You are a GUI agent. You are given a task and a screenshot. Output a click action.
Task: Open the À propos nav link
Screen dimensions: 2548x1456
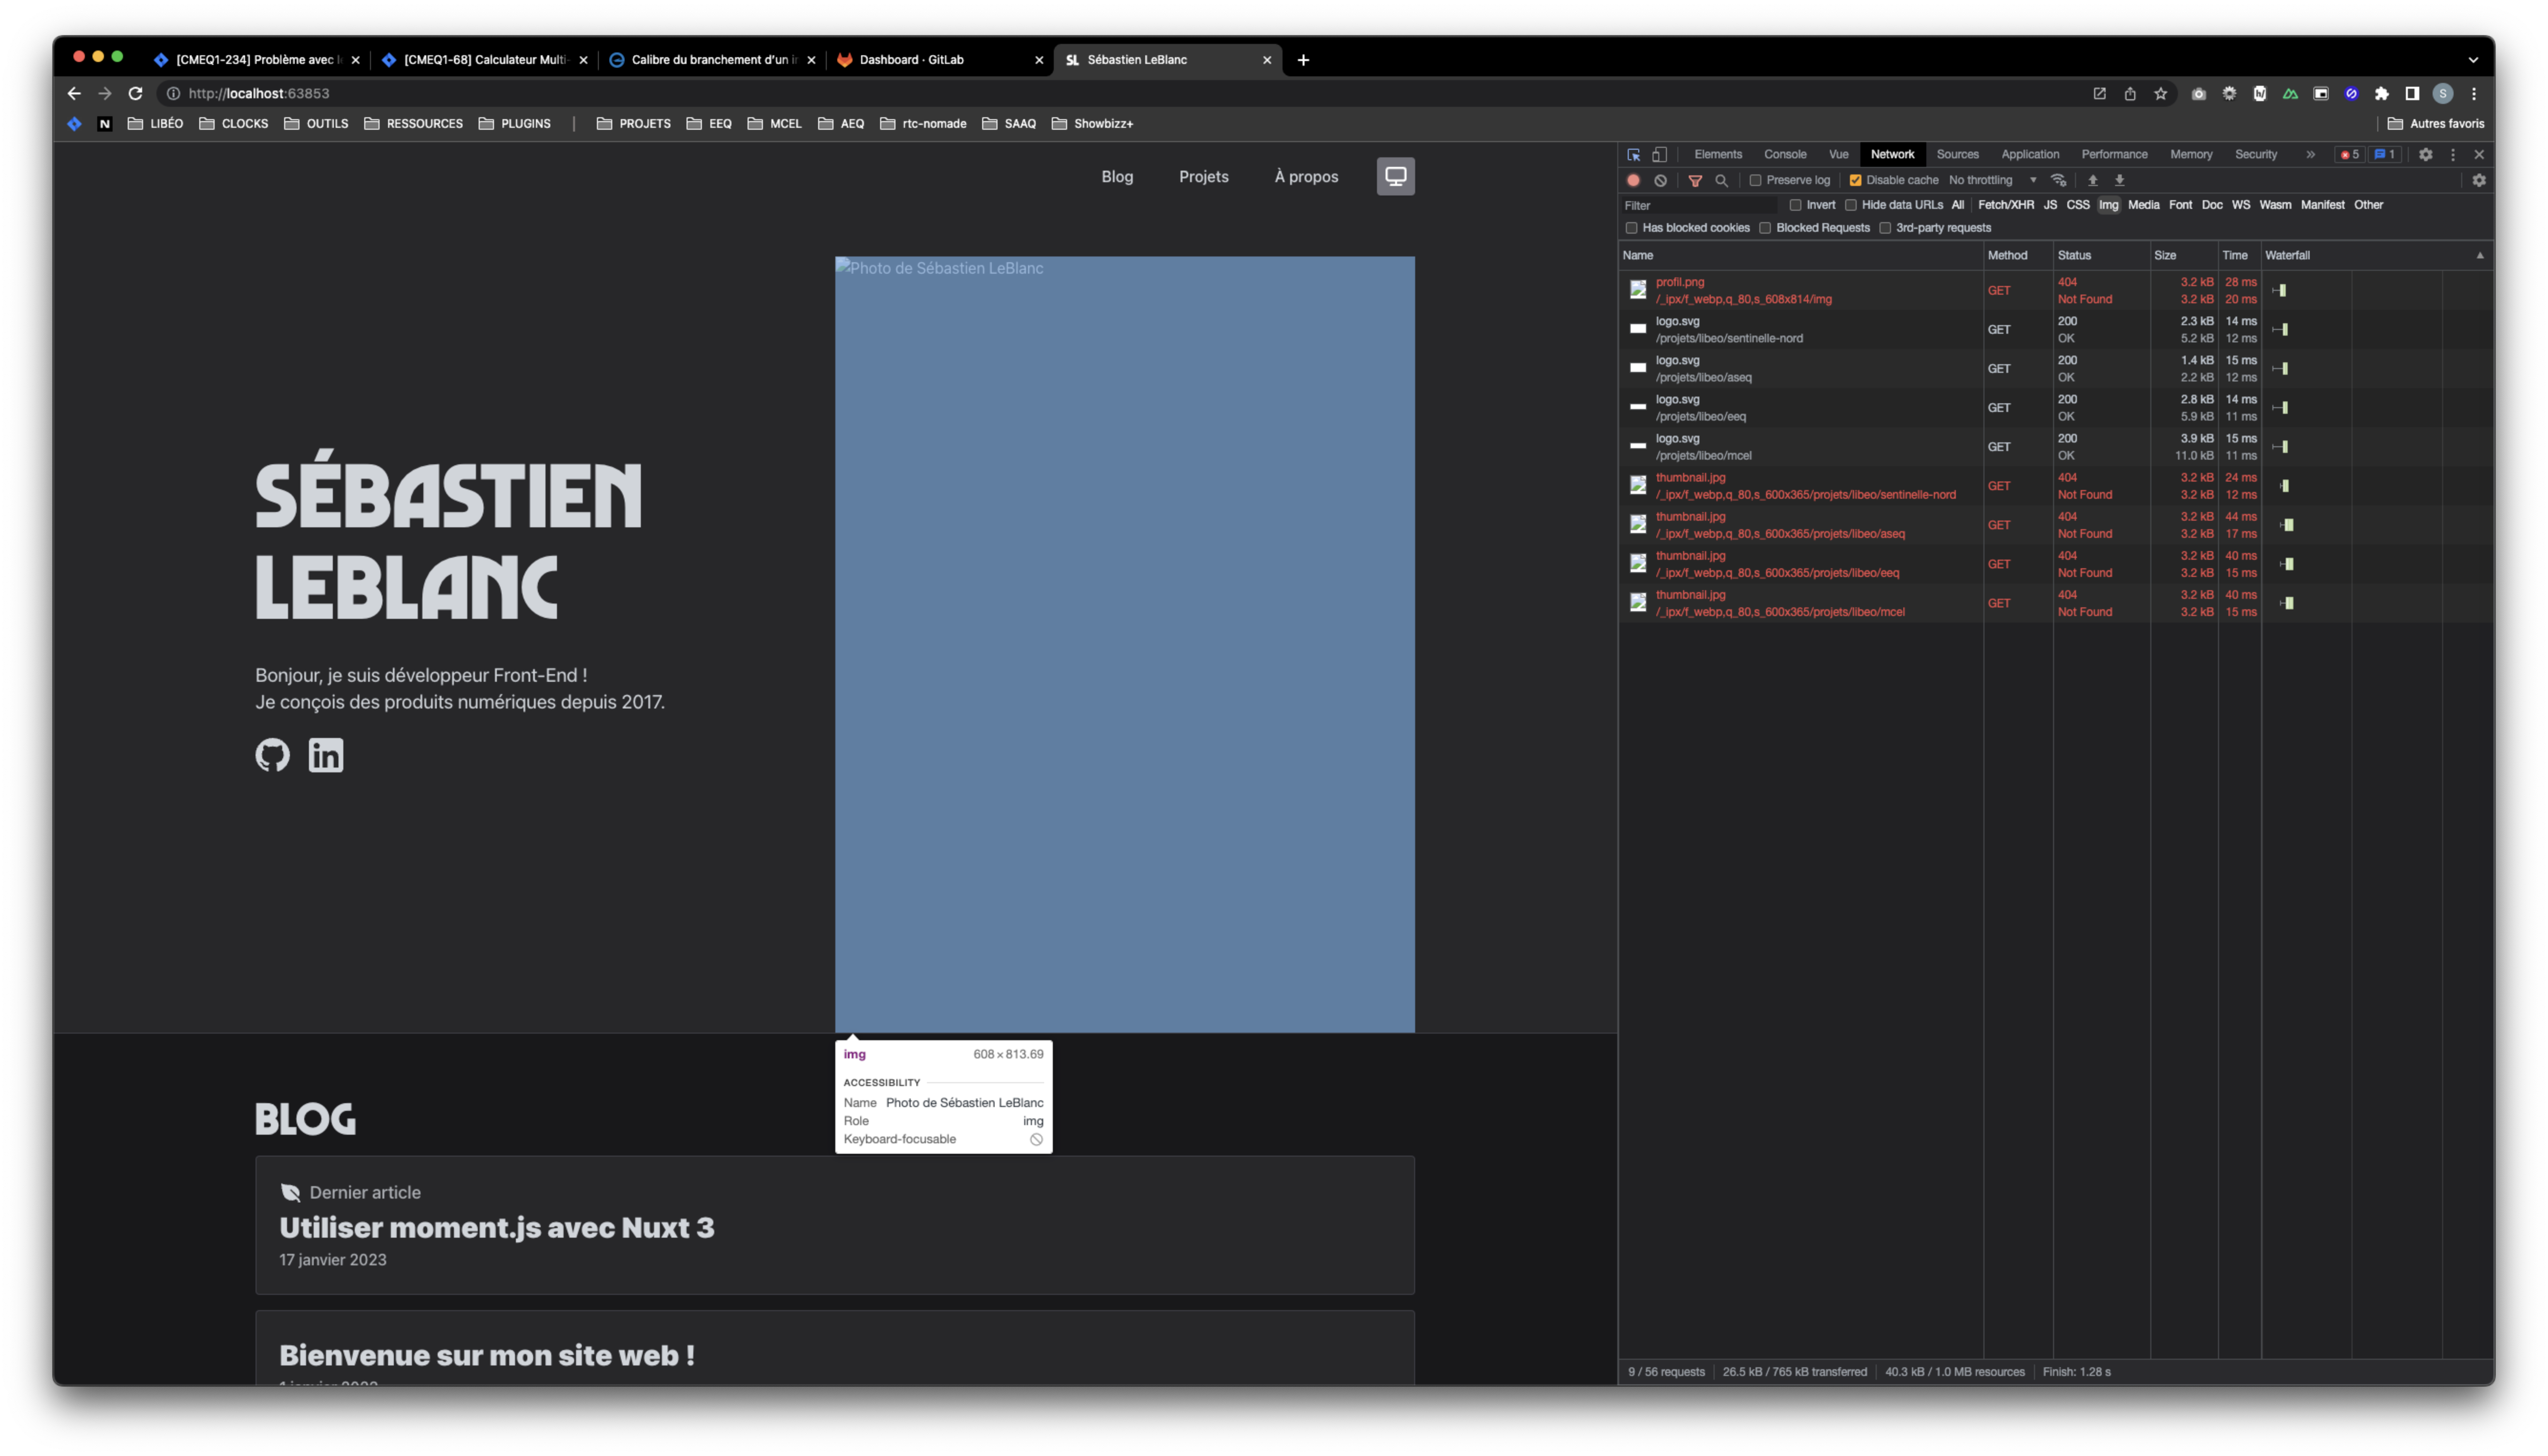click(x=1306, y=177)
